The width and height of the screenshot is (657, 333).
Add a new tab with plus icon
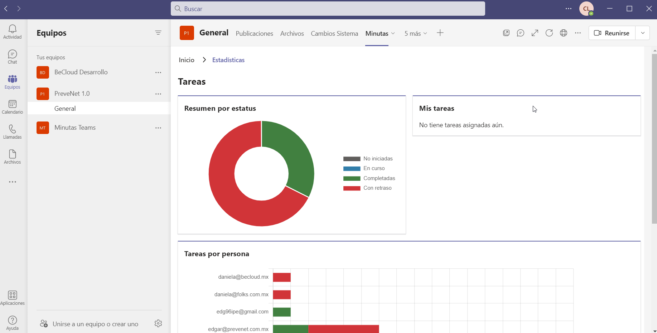coord(440,33)
